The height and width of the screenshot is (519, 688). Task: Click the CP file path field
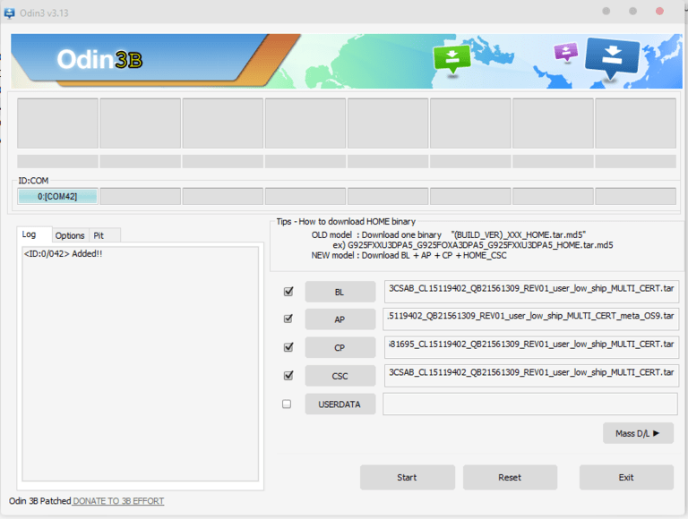(531, 347)
